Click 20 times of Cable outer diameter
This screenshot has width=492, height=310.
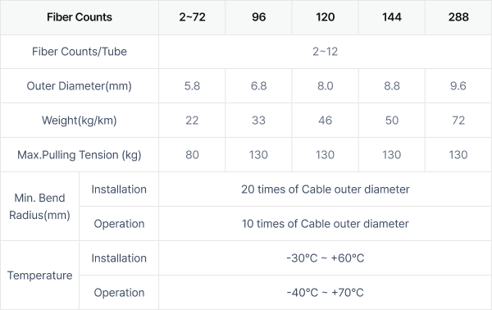pos(325,189)
